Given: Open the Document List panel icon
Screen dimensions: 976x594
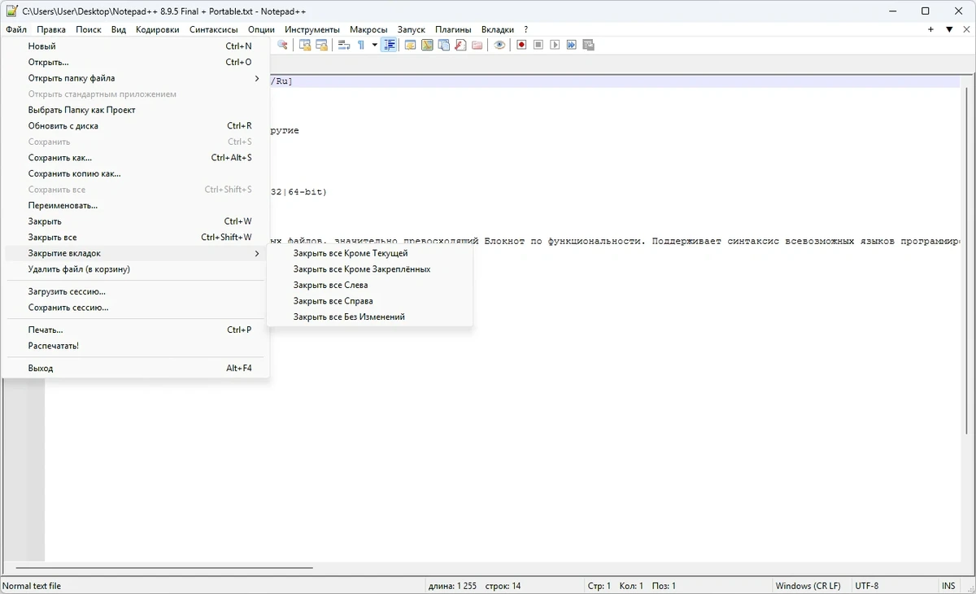Looking at the screenshot, I should pos(443,45).
